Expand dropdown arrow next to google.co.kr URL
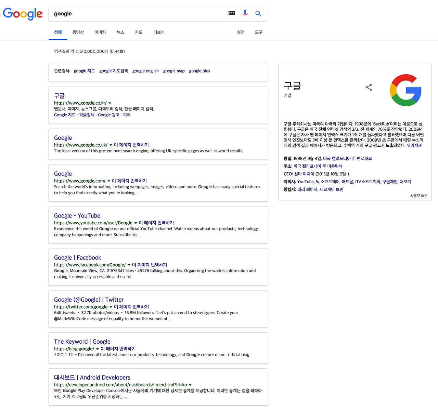The width and height of the screenshot is (438, 409). [x=110, y=103]
